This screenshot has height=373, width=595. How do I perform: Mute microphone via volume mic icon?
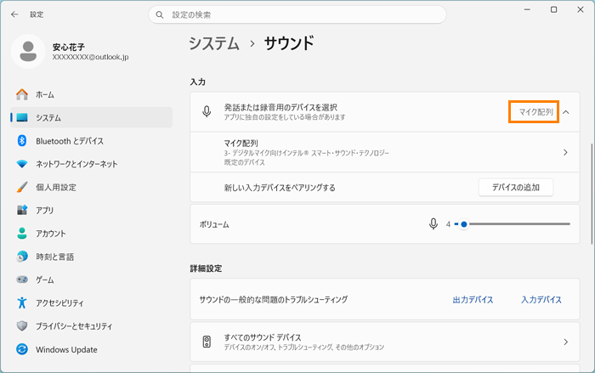pos(433,223)
